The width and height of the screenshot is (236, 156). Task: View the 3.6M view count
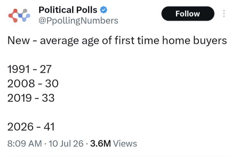click(100, 143)
